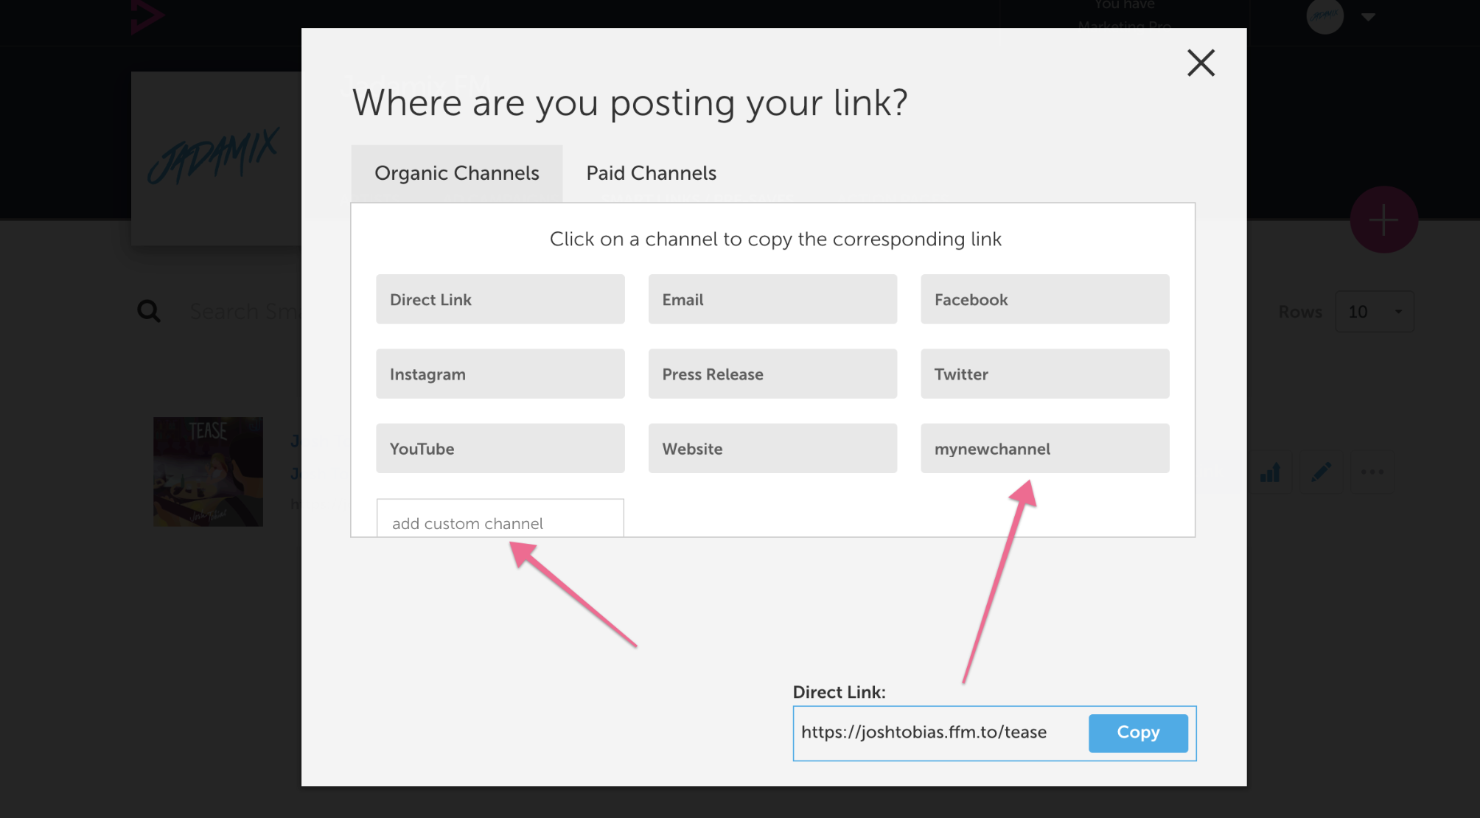Select the Direct Link channel
The image size is (1480, 818).
tap(500, 299)
